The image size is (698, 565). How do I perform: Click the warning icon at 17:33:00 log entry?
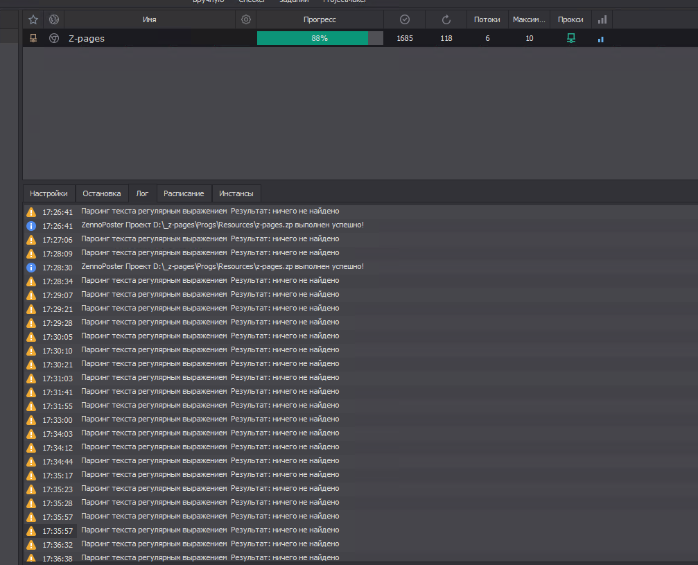tap(31, 420)
